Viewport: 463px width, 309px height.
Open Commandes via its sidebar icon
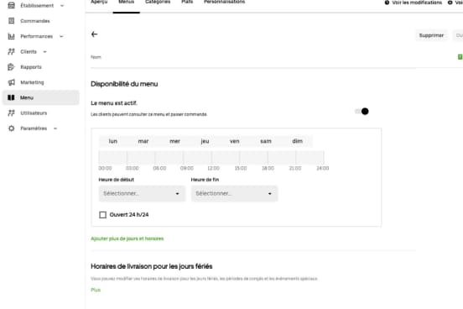[11, 21]
